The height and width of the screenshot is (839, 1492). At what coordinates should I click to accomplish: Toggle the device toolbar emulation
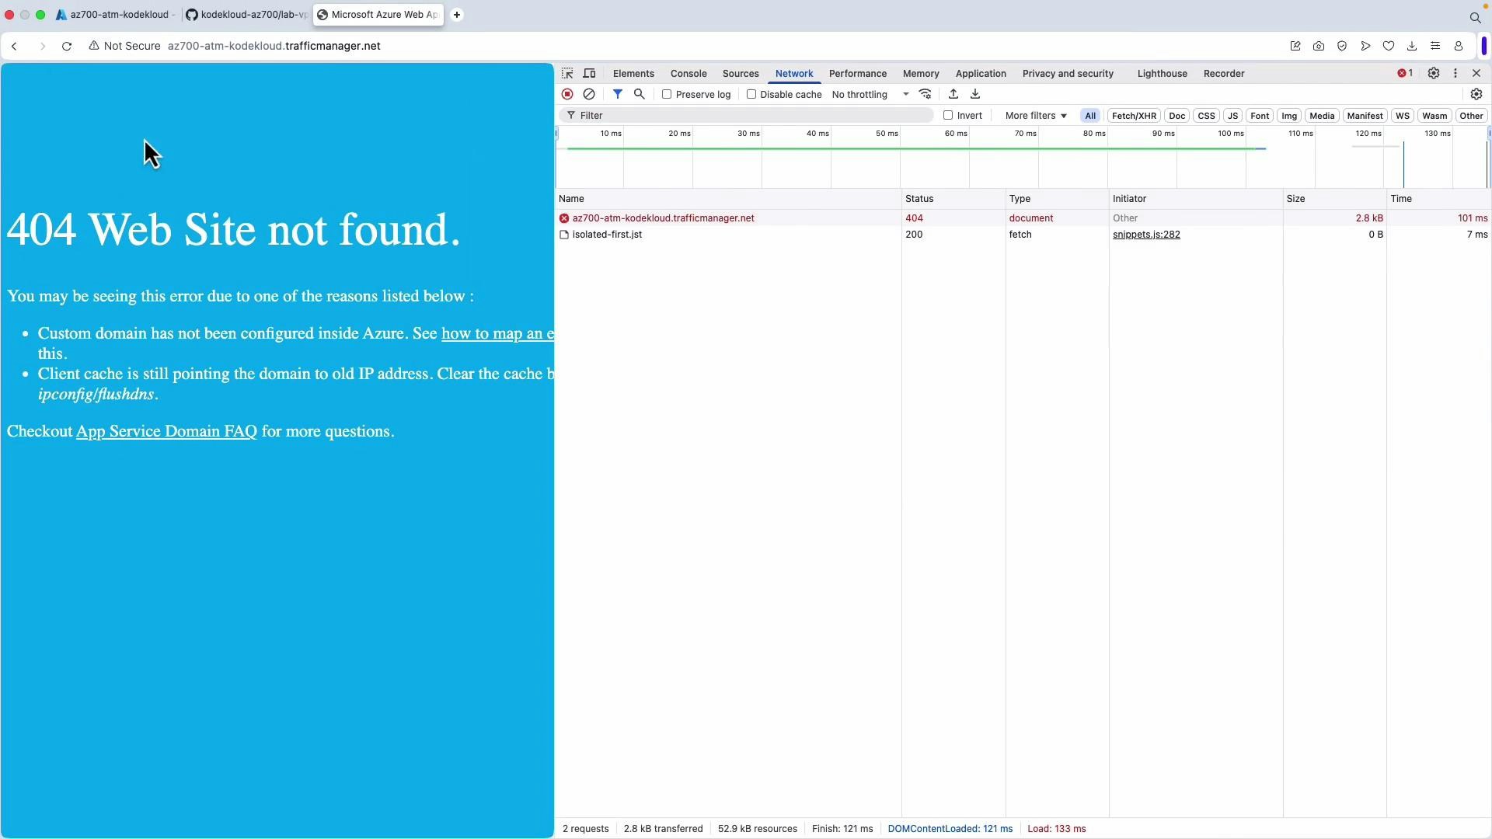click(590, 73)
